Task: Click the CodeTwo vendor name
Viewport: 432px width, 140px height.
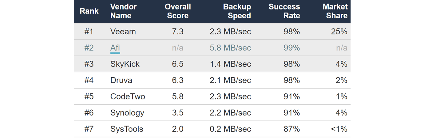Action: click(x=128, y=96)
